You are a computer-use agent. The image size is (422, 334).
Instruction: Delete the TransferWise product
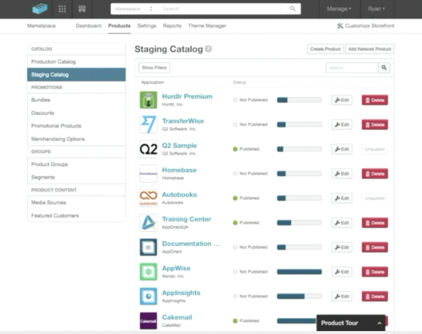coord(375,124)
